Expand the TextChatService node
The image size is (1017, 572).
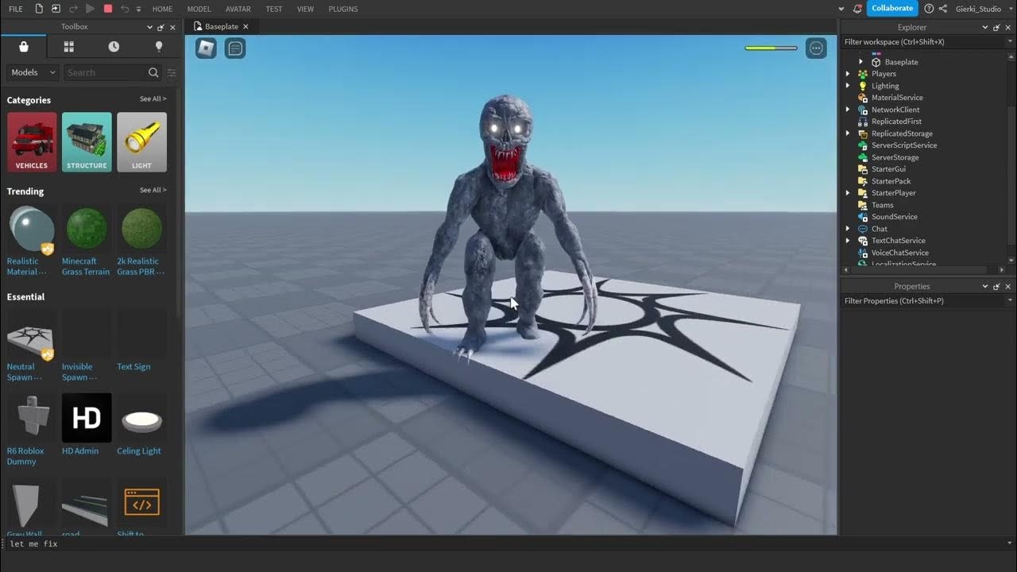point(848,241)
